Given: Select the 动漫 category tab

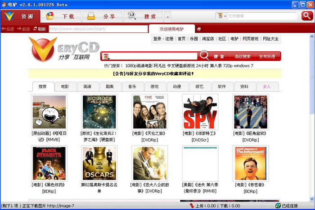Looking at the screenshot, I should tap(177, 87).
